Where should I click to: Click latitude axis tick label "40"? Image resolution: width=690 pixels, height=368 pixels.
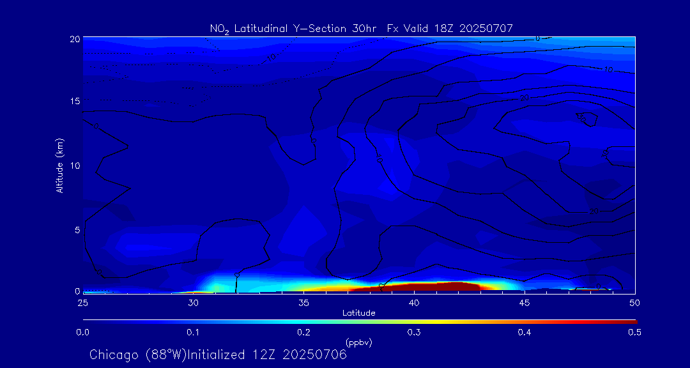click(x=413, y=302)
